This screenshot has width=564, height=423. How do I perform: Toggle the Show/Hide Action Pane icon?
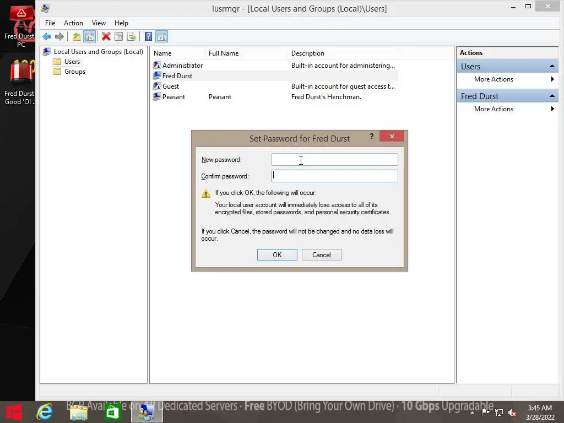click(x=162, y=36)
